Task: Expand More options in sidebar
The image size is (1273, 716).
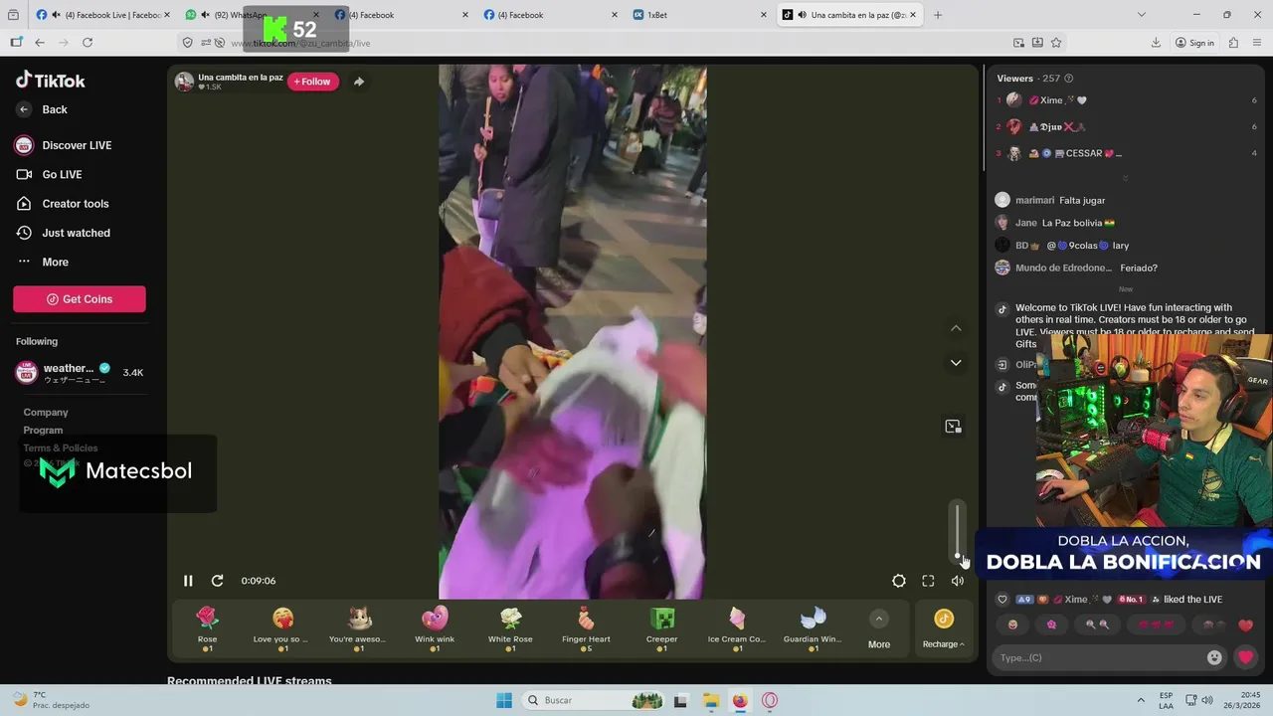Action: [43, 262]
